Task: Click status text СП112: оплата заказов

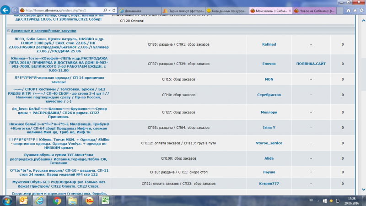Action: pos(178,143)
